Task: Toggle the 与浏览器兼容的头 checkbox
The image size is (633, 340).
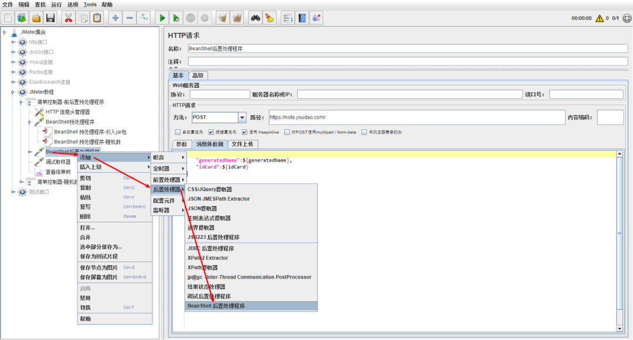Action: point(364,132)
